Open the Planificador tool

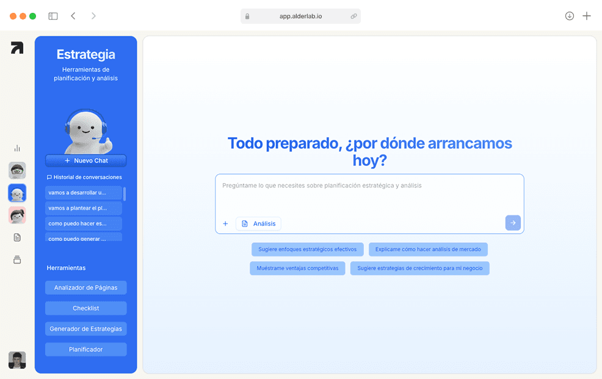pyautogui.click(x=85, y=349)
